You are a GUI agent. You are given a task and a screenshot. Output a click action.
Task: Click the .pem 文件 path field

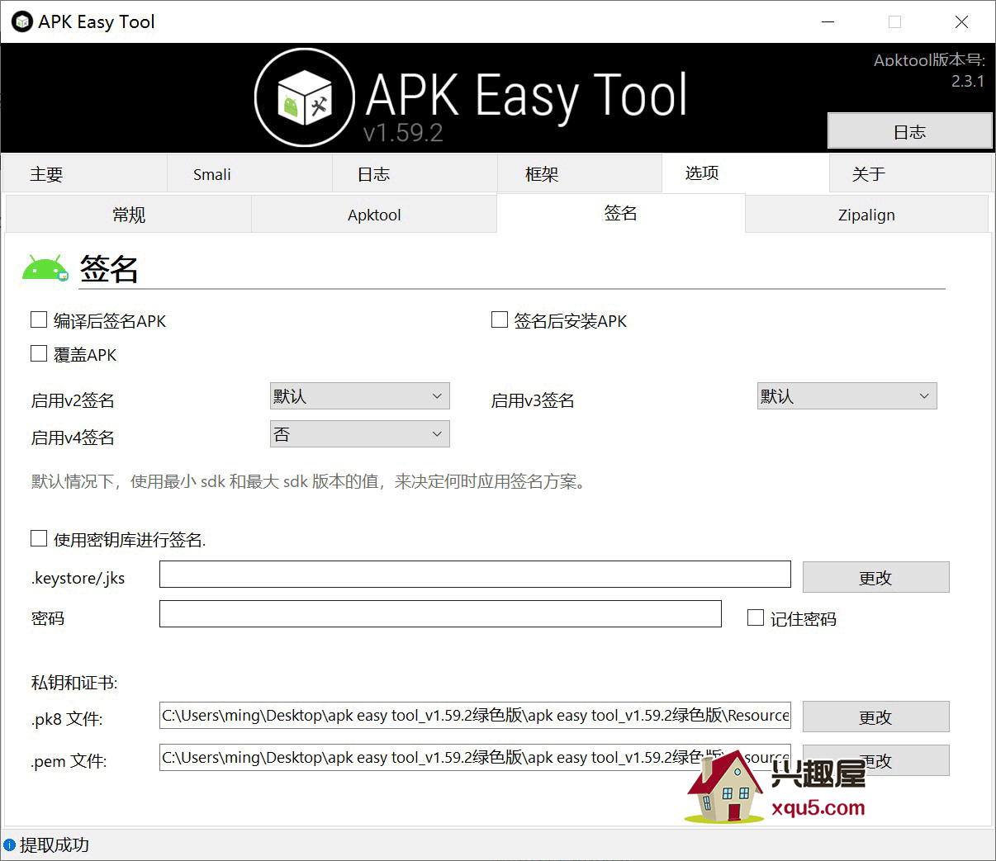click(x=475, y=757)
